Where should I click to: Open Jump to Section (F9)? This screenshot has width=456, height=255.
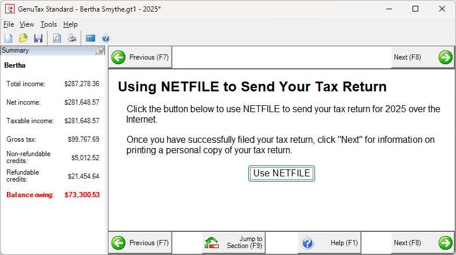[234, 243]
